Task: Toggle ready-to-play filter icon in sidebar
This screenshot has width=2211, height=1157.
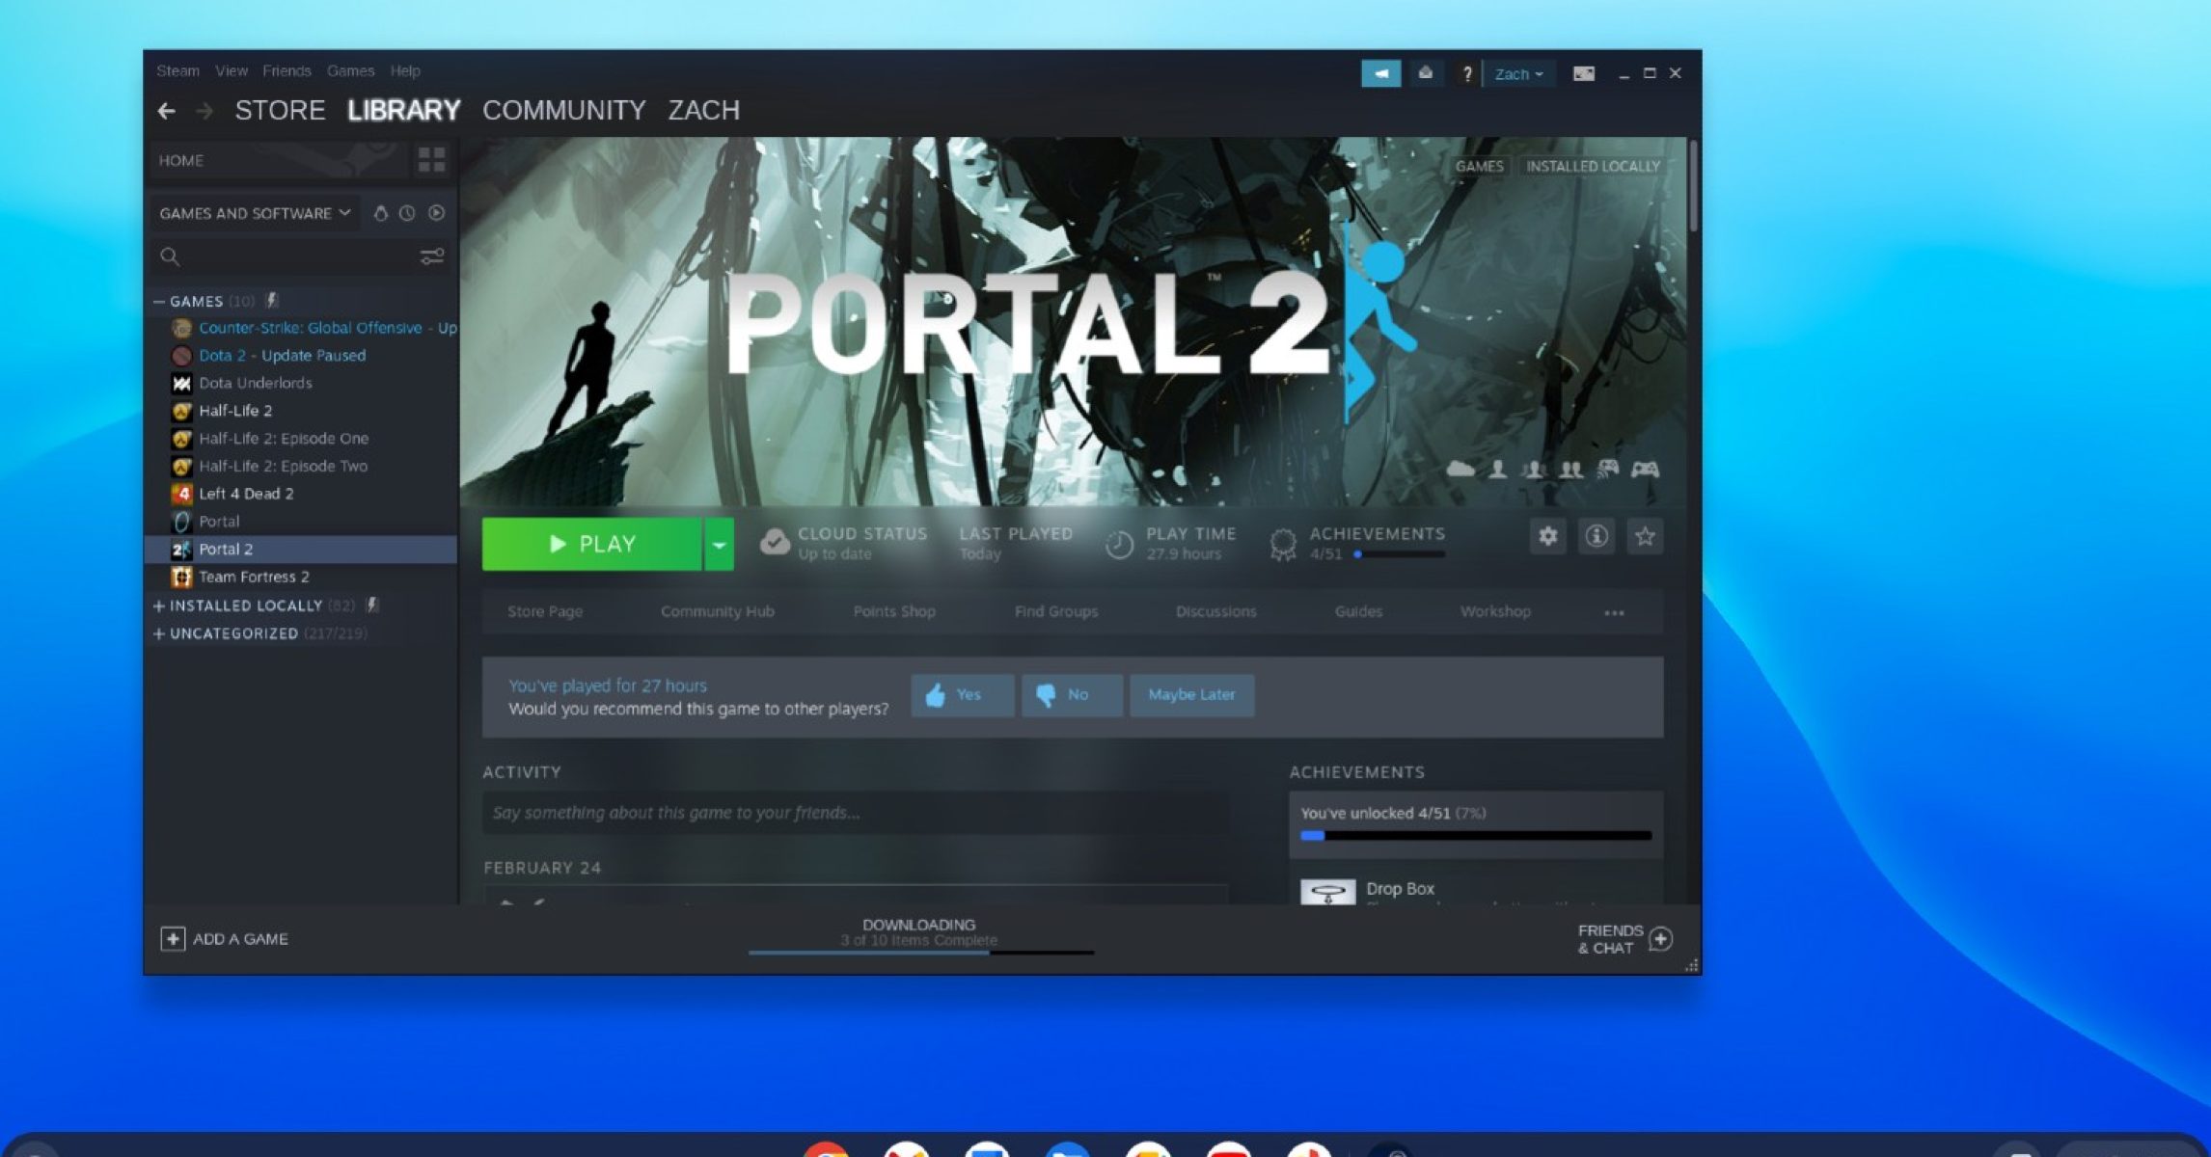Action: point(437,213)
